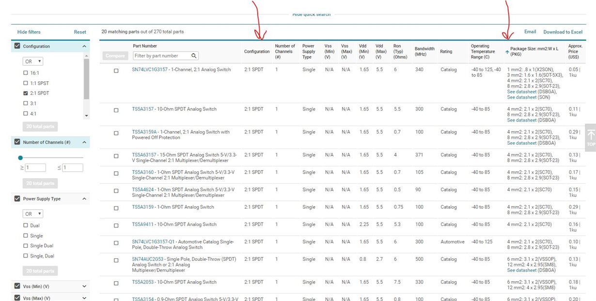Toggle the Power Supply Type filter checkbox

[x=17, y=198]
